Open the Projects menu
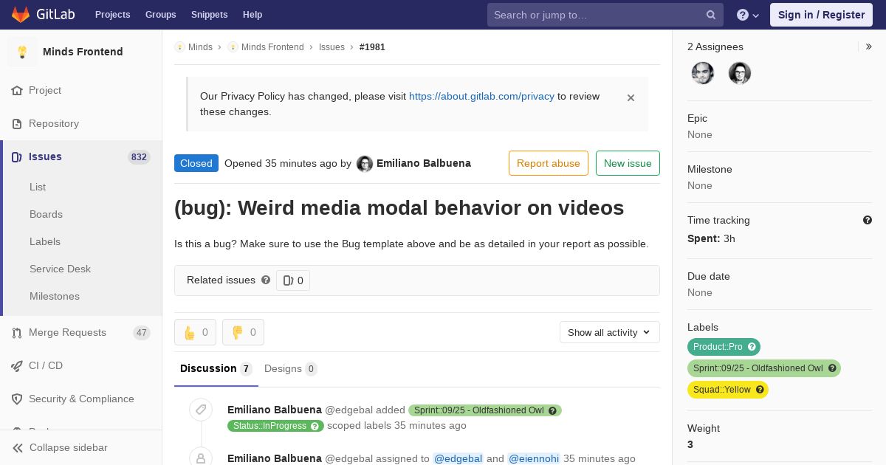The height and width of the screenshot is (465, 886). [x=113, y=15]
